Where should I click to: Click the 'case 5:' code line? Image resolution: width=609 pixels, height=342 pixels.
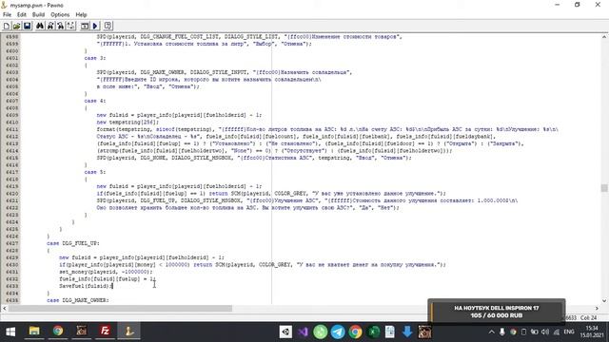click(x=95, y=172)
